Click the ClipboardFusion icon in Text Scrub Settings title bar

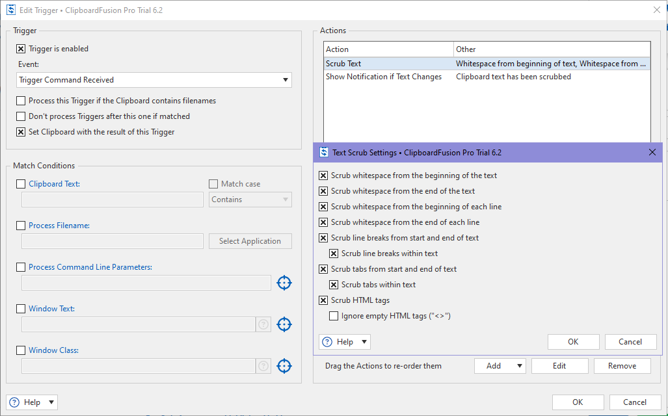(324, 153)
